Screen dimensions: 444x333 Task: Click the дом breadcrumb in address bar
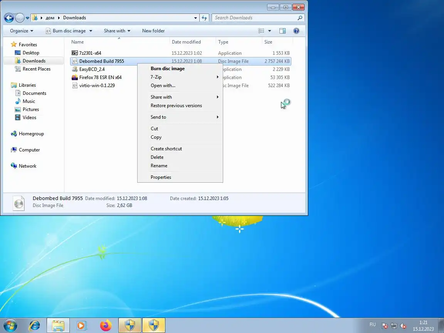click(50, 18)
